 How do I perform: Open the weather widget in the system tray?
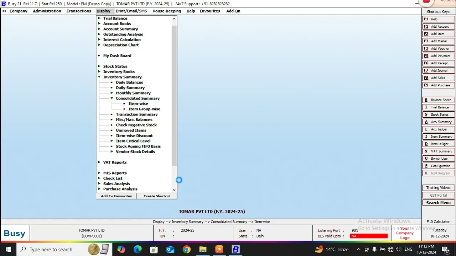click(x=332, y=250)
